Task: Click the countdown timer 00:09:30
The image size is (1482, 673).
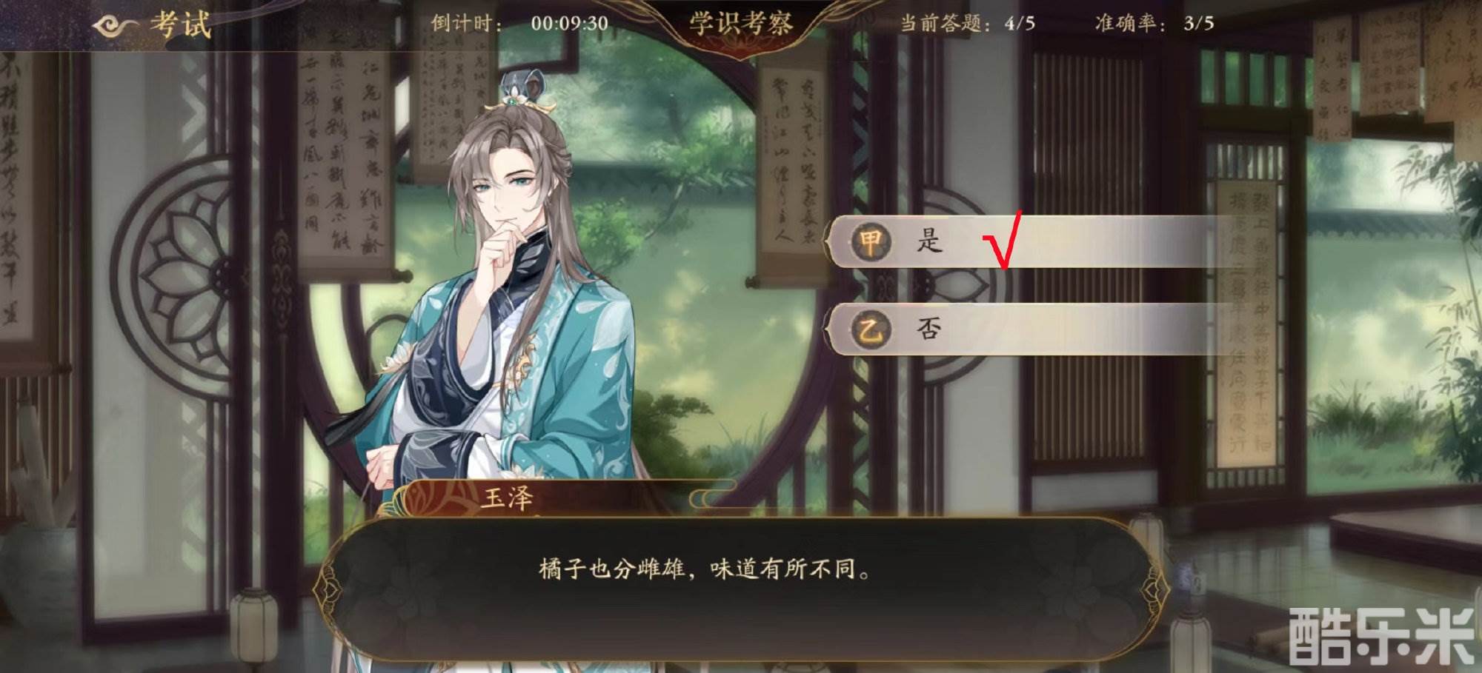Action: (x=569, y=24)
